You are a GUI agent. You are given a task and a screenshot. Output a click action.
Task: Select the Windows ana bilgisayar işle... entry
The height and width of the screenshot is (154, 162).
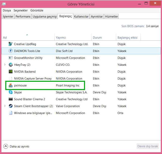pyautogui.click(x=33, y=113)
